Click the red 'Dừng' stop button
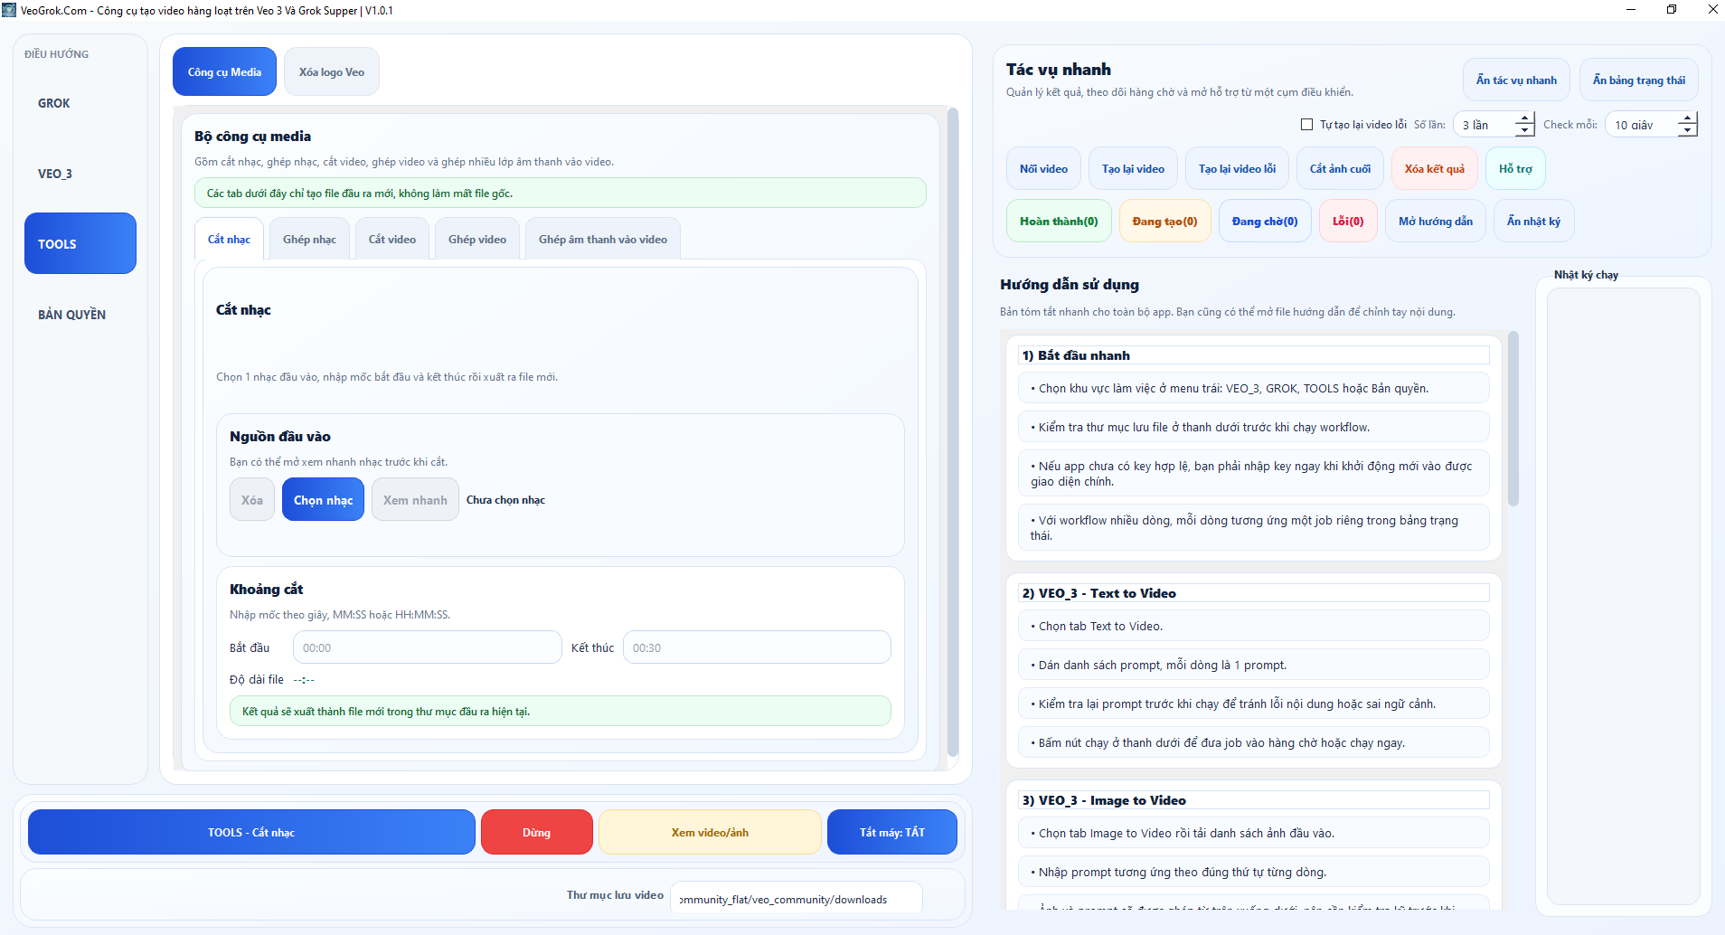 click(x=536, y=832)
